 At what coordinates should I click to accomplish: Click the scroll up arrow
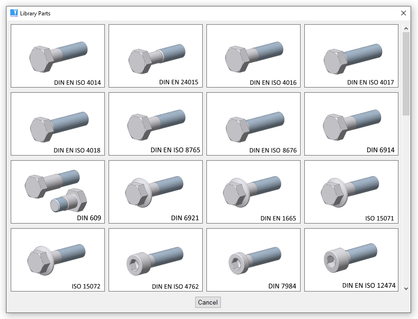[406, 28]
